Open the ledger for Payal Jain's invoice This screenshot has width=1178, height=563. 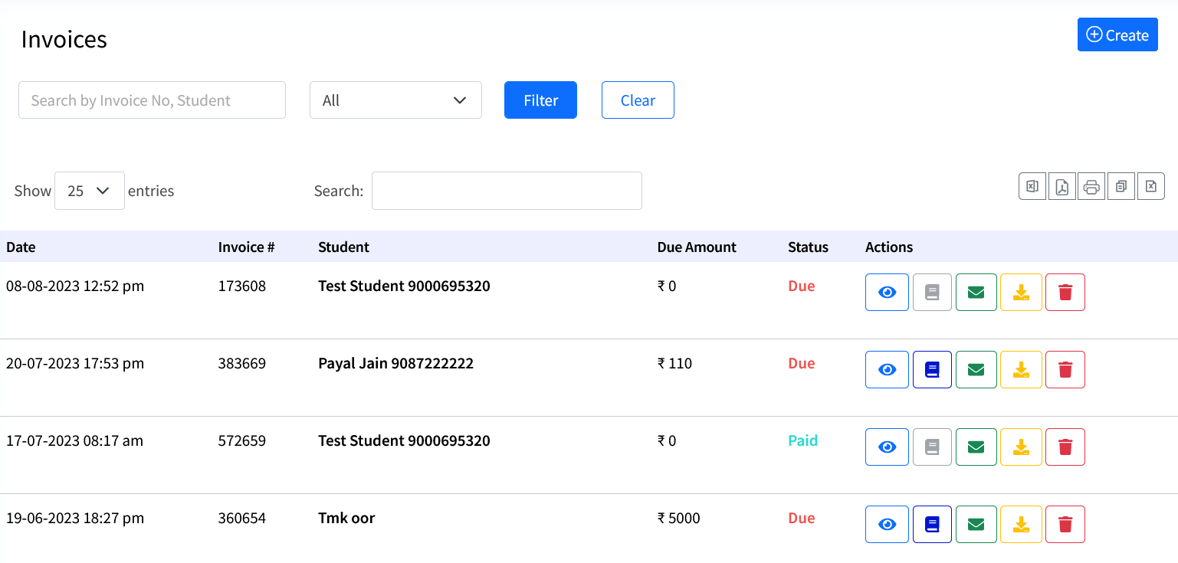[931, 369]
